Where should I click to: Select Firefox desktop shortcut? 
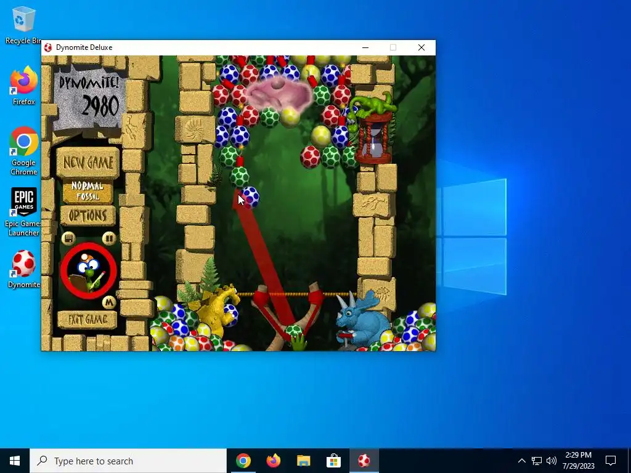tap(23, 86)
